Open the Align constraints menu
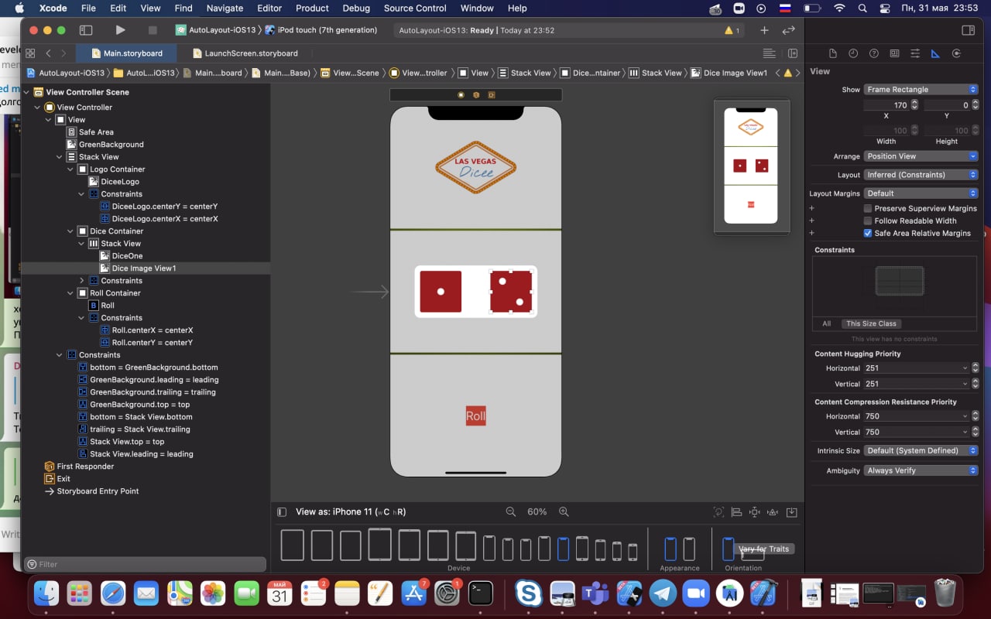Viewport: 991px width, 619px height. pyautogui.click(x=736, y=512)
